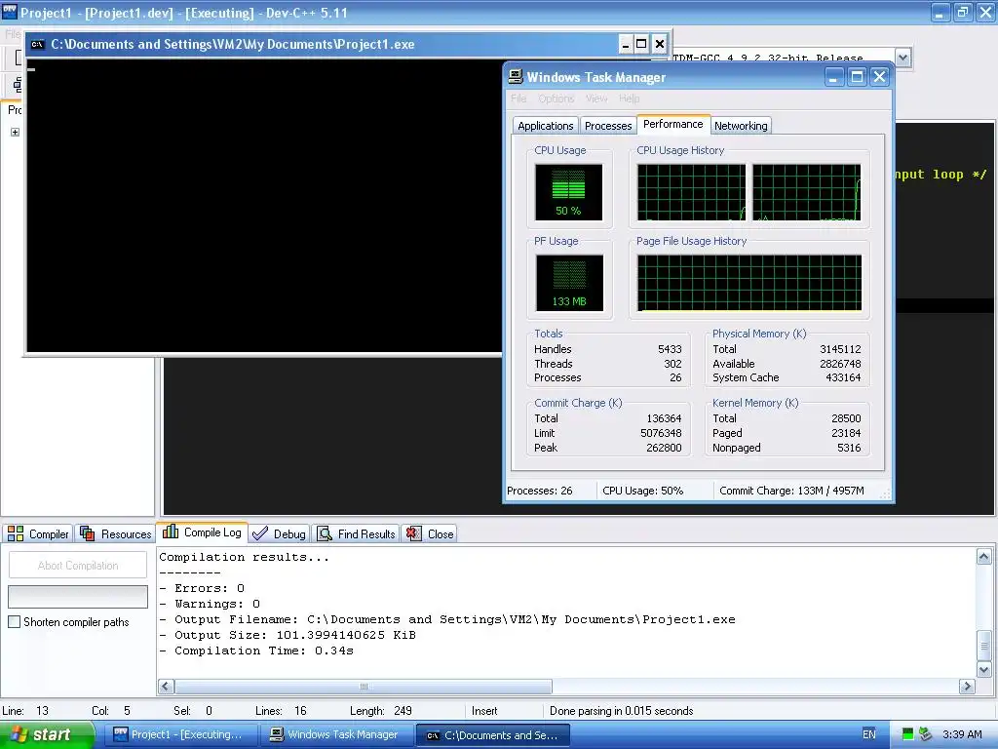Click the Debug checkmark icon
This screenshot has width=998, height=749.
click(258, 533)
